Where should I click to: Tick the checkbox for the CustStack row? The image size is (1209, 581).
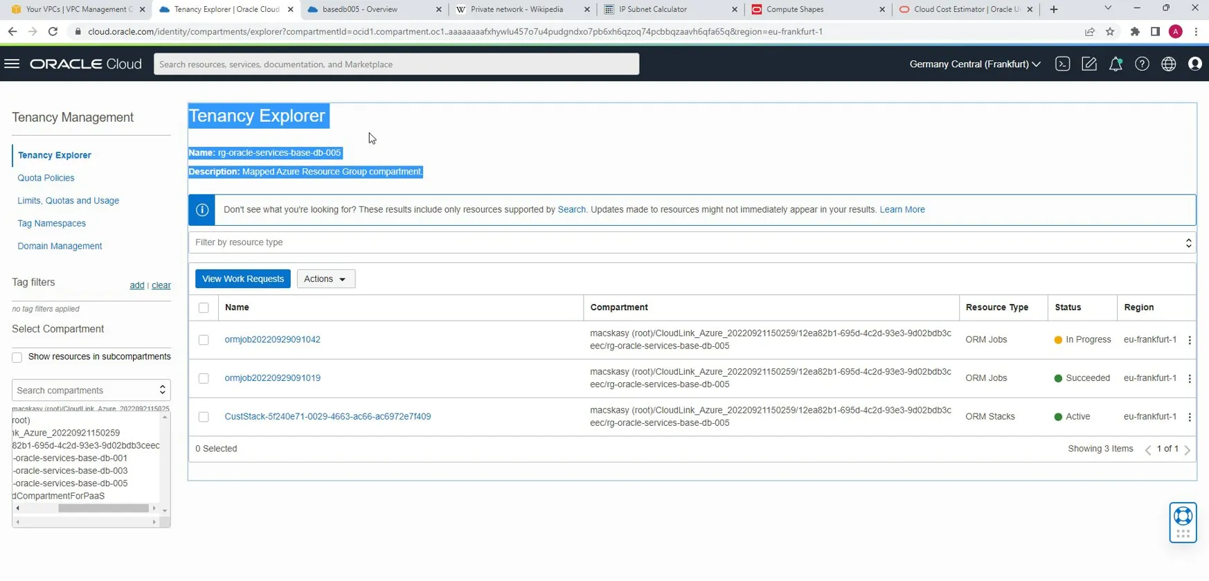[x=204, y=417]
